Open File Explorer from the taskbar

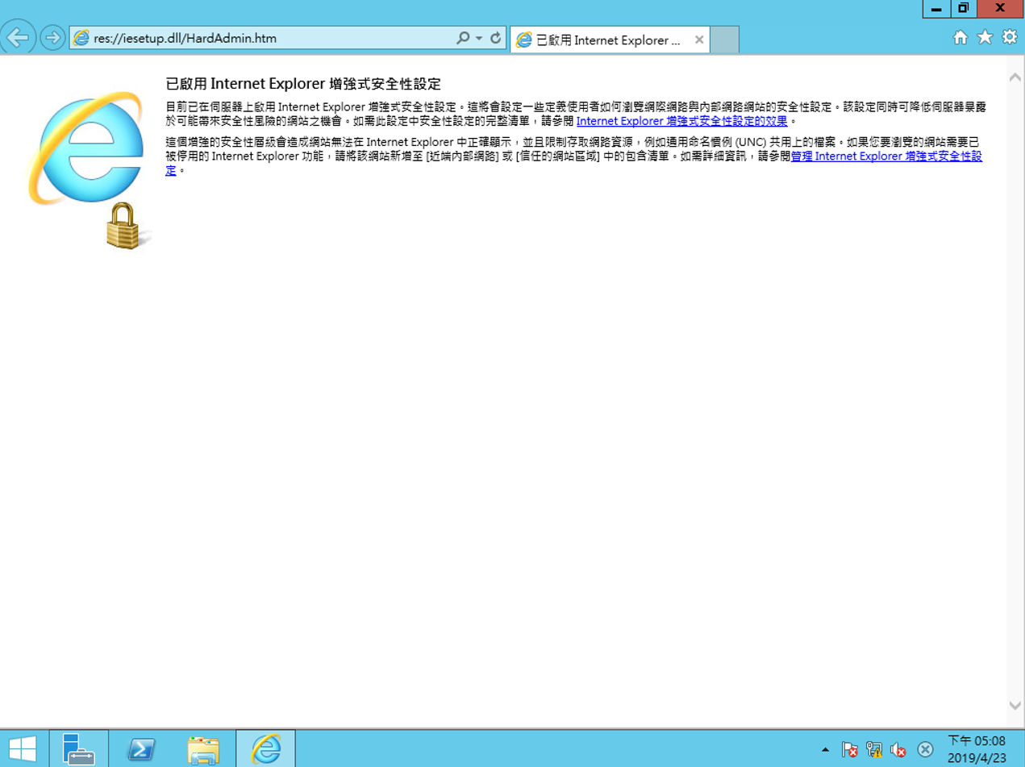[203, 749]
